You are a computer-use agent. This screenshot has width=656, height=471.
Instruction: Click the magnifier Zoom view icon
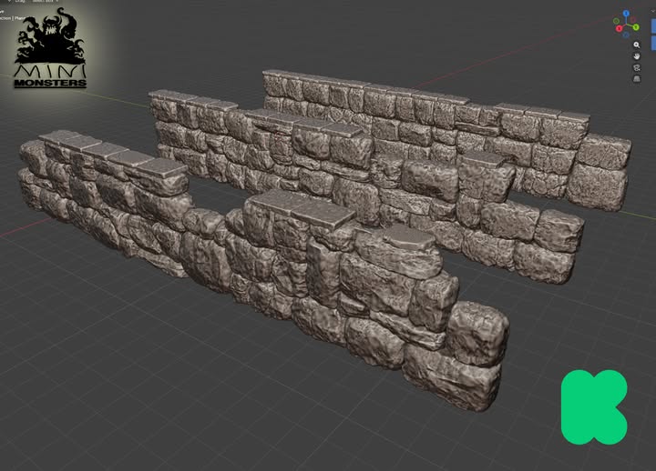pos(638,45)
